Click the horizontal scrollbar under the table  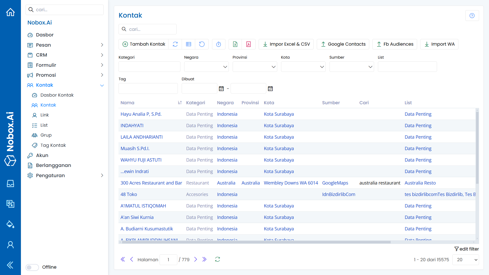click(255, 242)
